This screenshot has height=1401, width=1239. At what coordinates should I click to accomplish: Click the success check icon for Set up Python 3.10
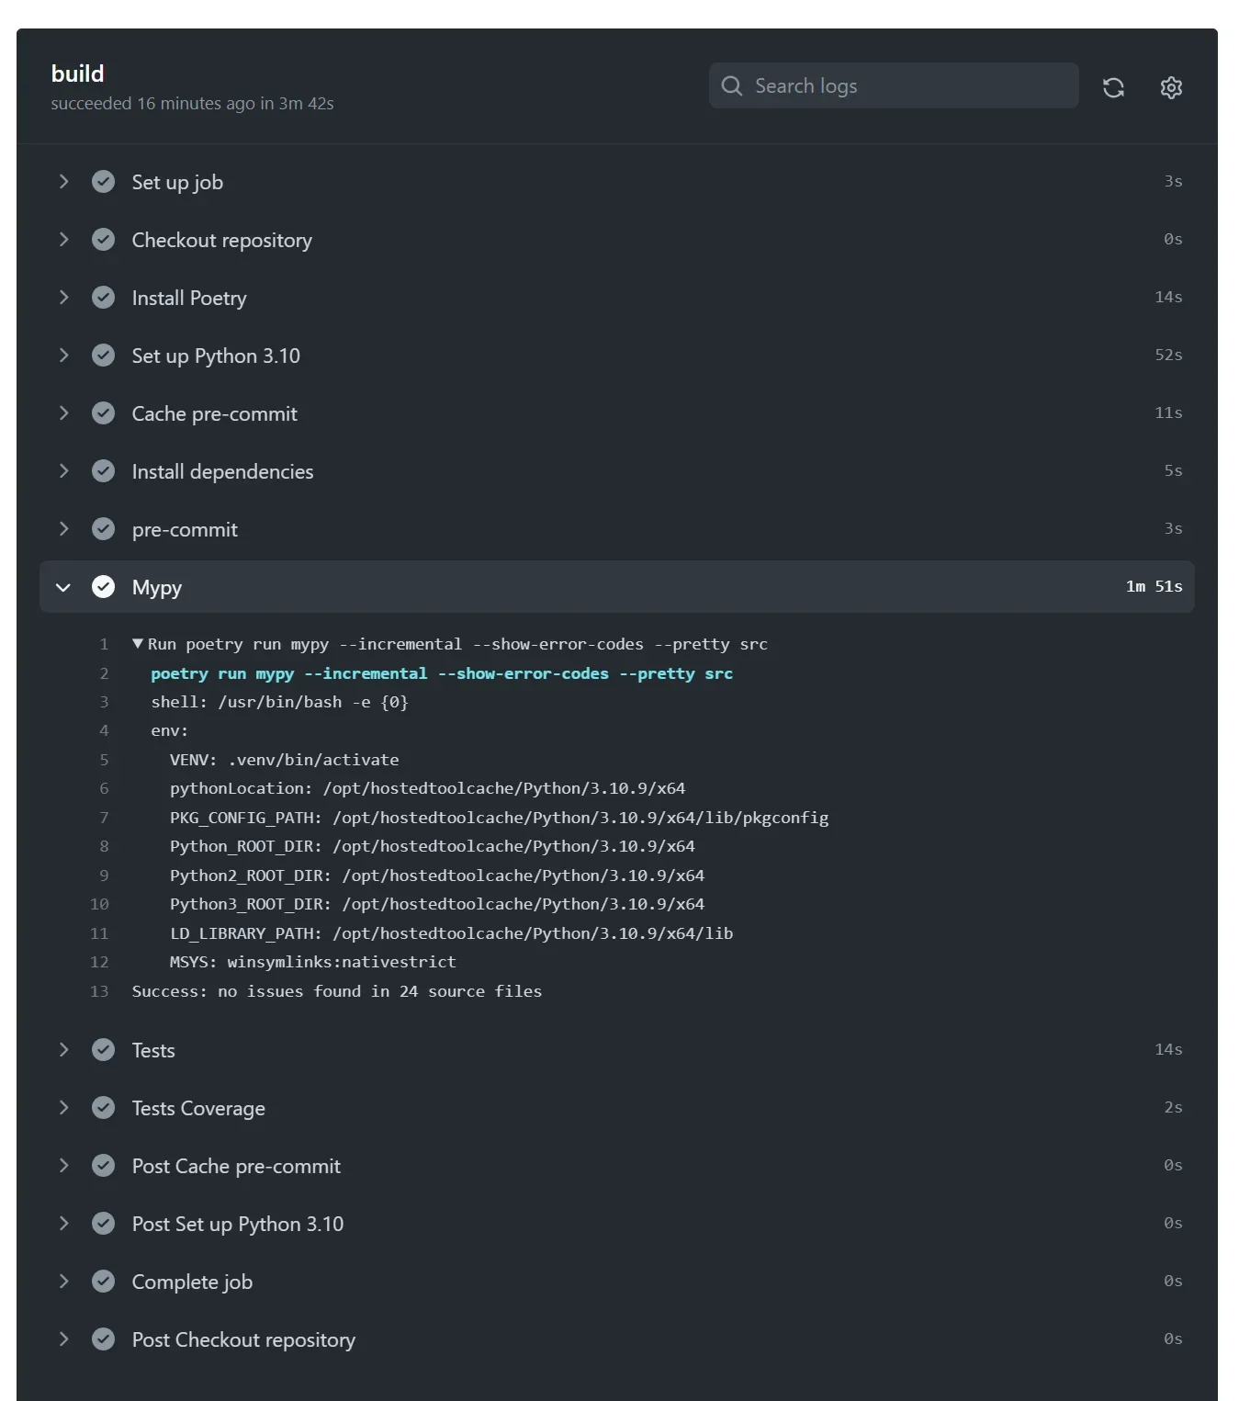(x=104, y=356)
